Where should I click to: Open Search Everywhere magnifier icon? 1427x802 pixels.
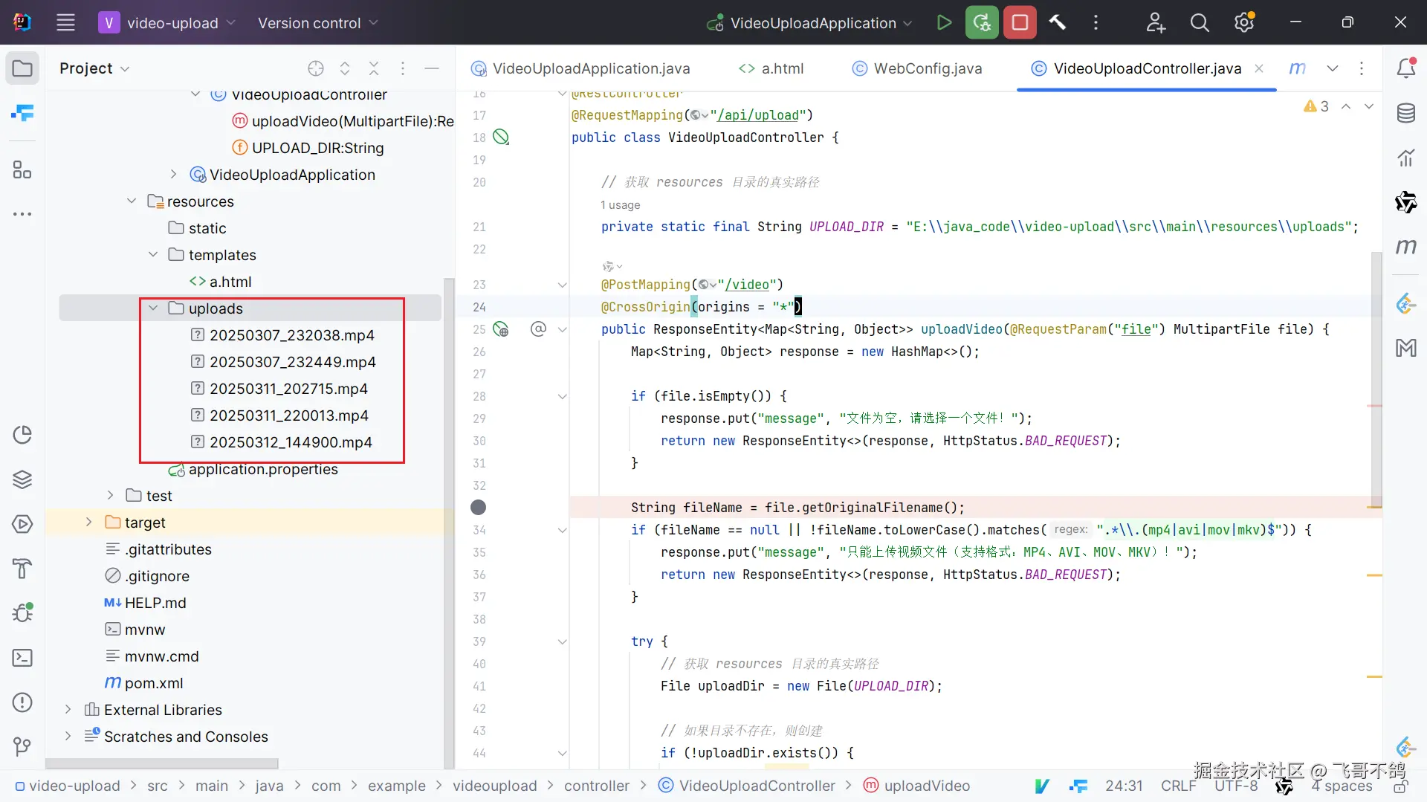1199,23
